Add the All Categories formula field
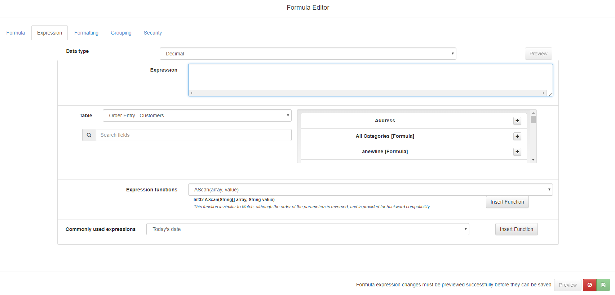 [517, 136]
